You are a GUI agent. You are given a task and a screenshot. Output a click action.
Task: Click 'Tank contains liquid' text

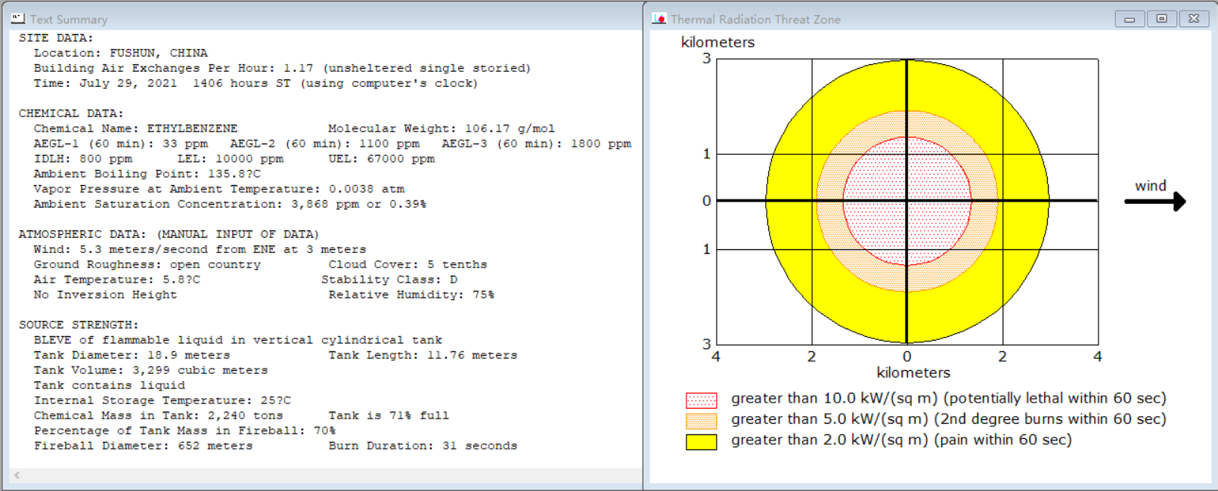pos(109,385)
